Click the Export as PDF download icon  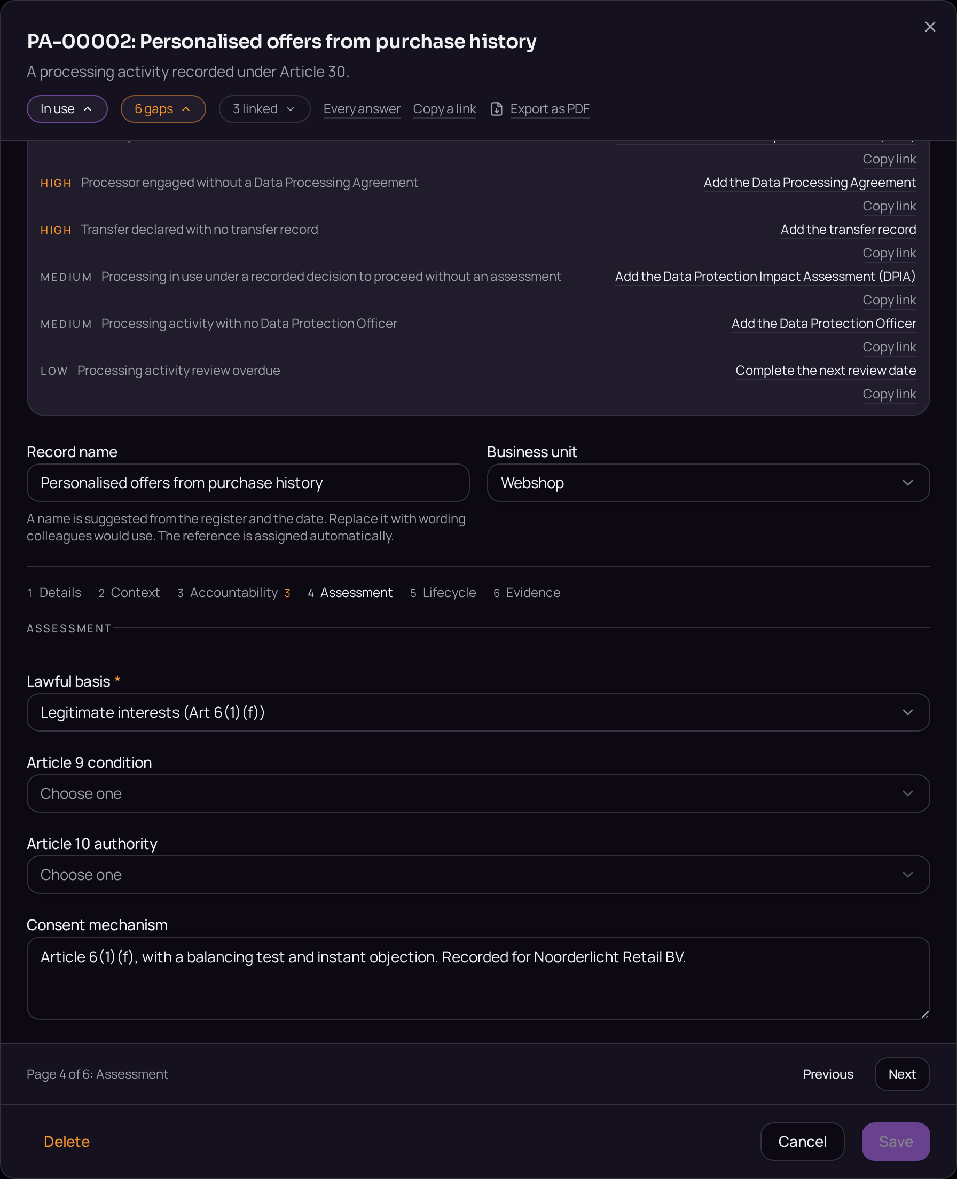tap(496, 109)
